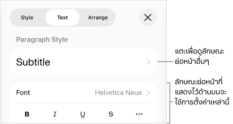Toggle bold formatting
The height and width of the screenshot is (124, 233).
click(27, 114)
